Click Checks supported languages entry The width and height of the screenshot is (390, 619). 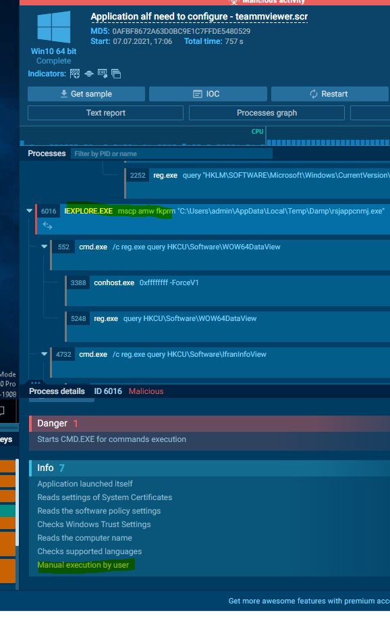pos(90,551)
